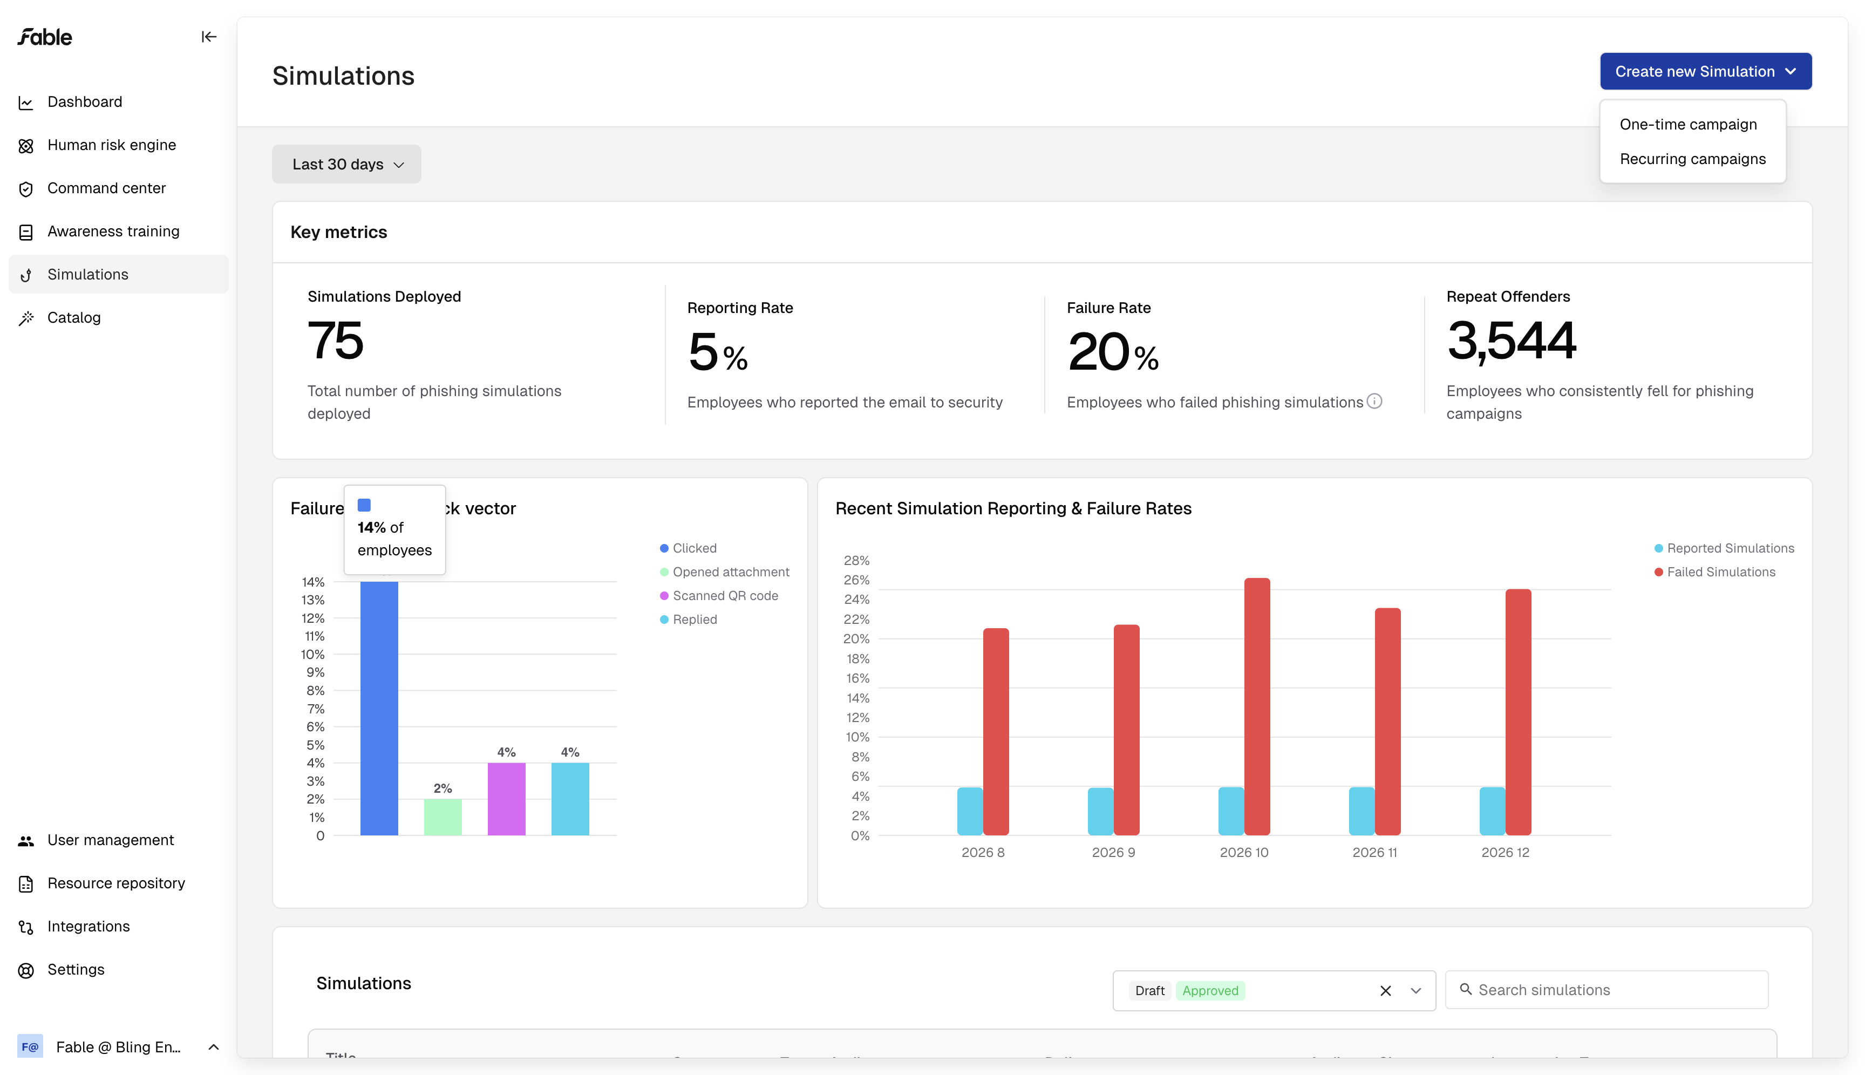Click the 75 Simulations Deployed value
Screen dimensions: 1865x1075
click(336, 341)
